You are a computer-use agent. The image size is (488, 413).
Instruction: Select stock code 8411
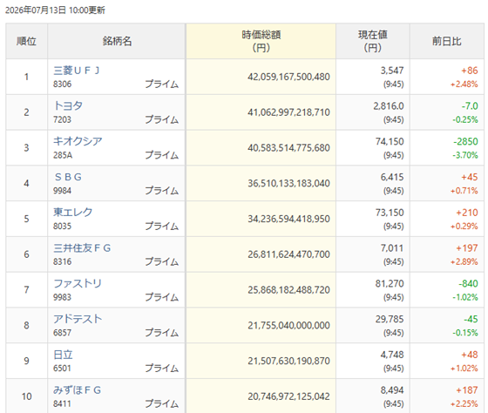tap(62, 403)
